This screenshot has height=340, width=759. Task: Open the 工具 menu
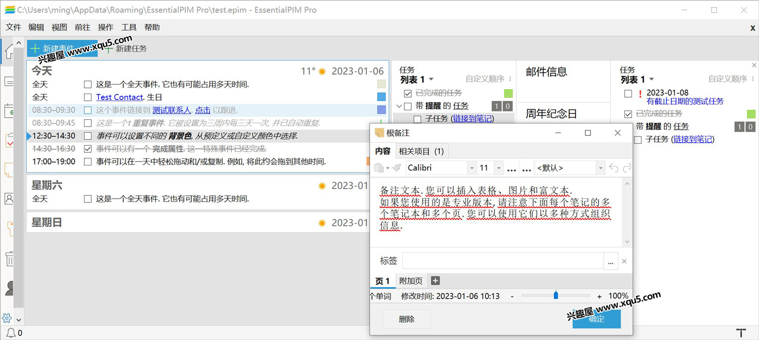[x=129, y=27]
